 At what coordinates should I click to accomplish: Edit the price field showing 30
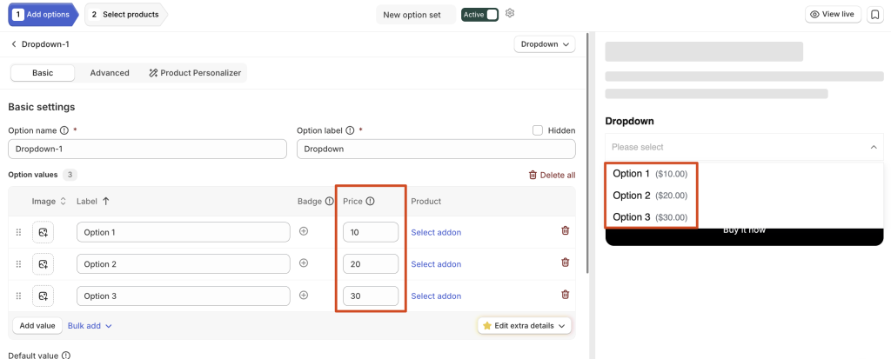371,296
